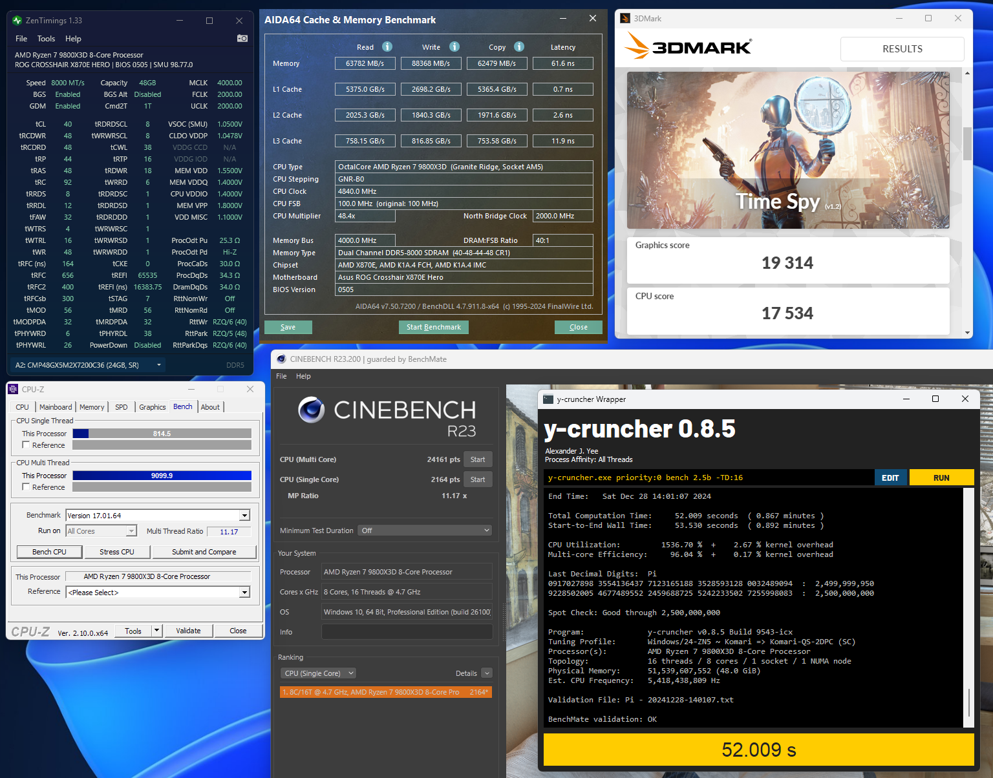Click the info icon next to Write in AIDA64
Screen dimensions: 993x778
click(x=454, y=47)
